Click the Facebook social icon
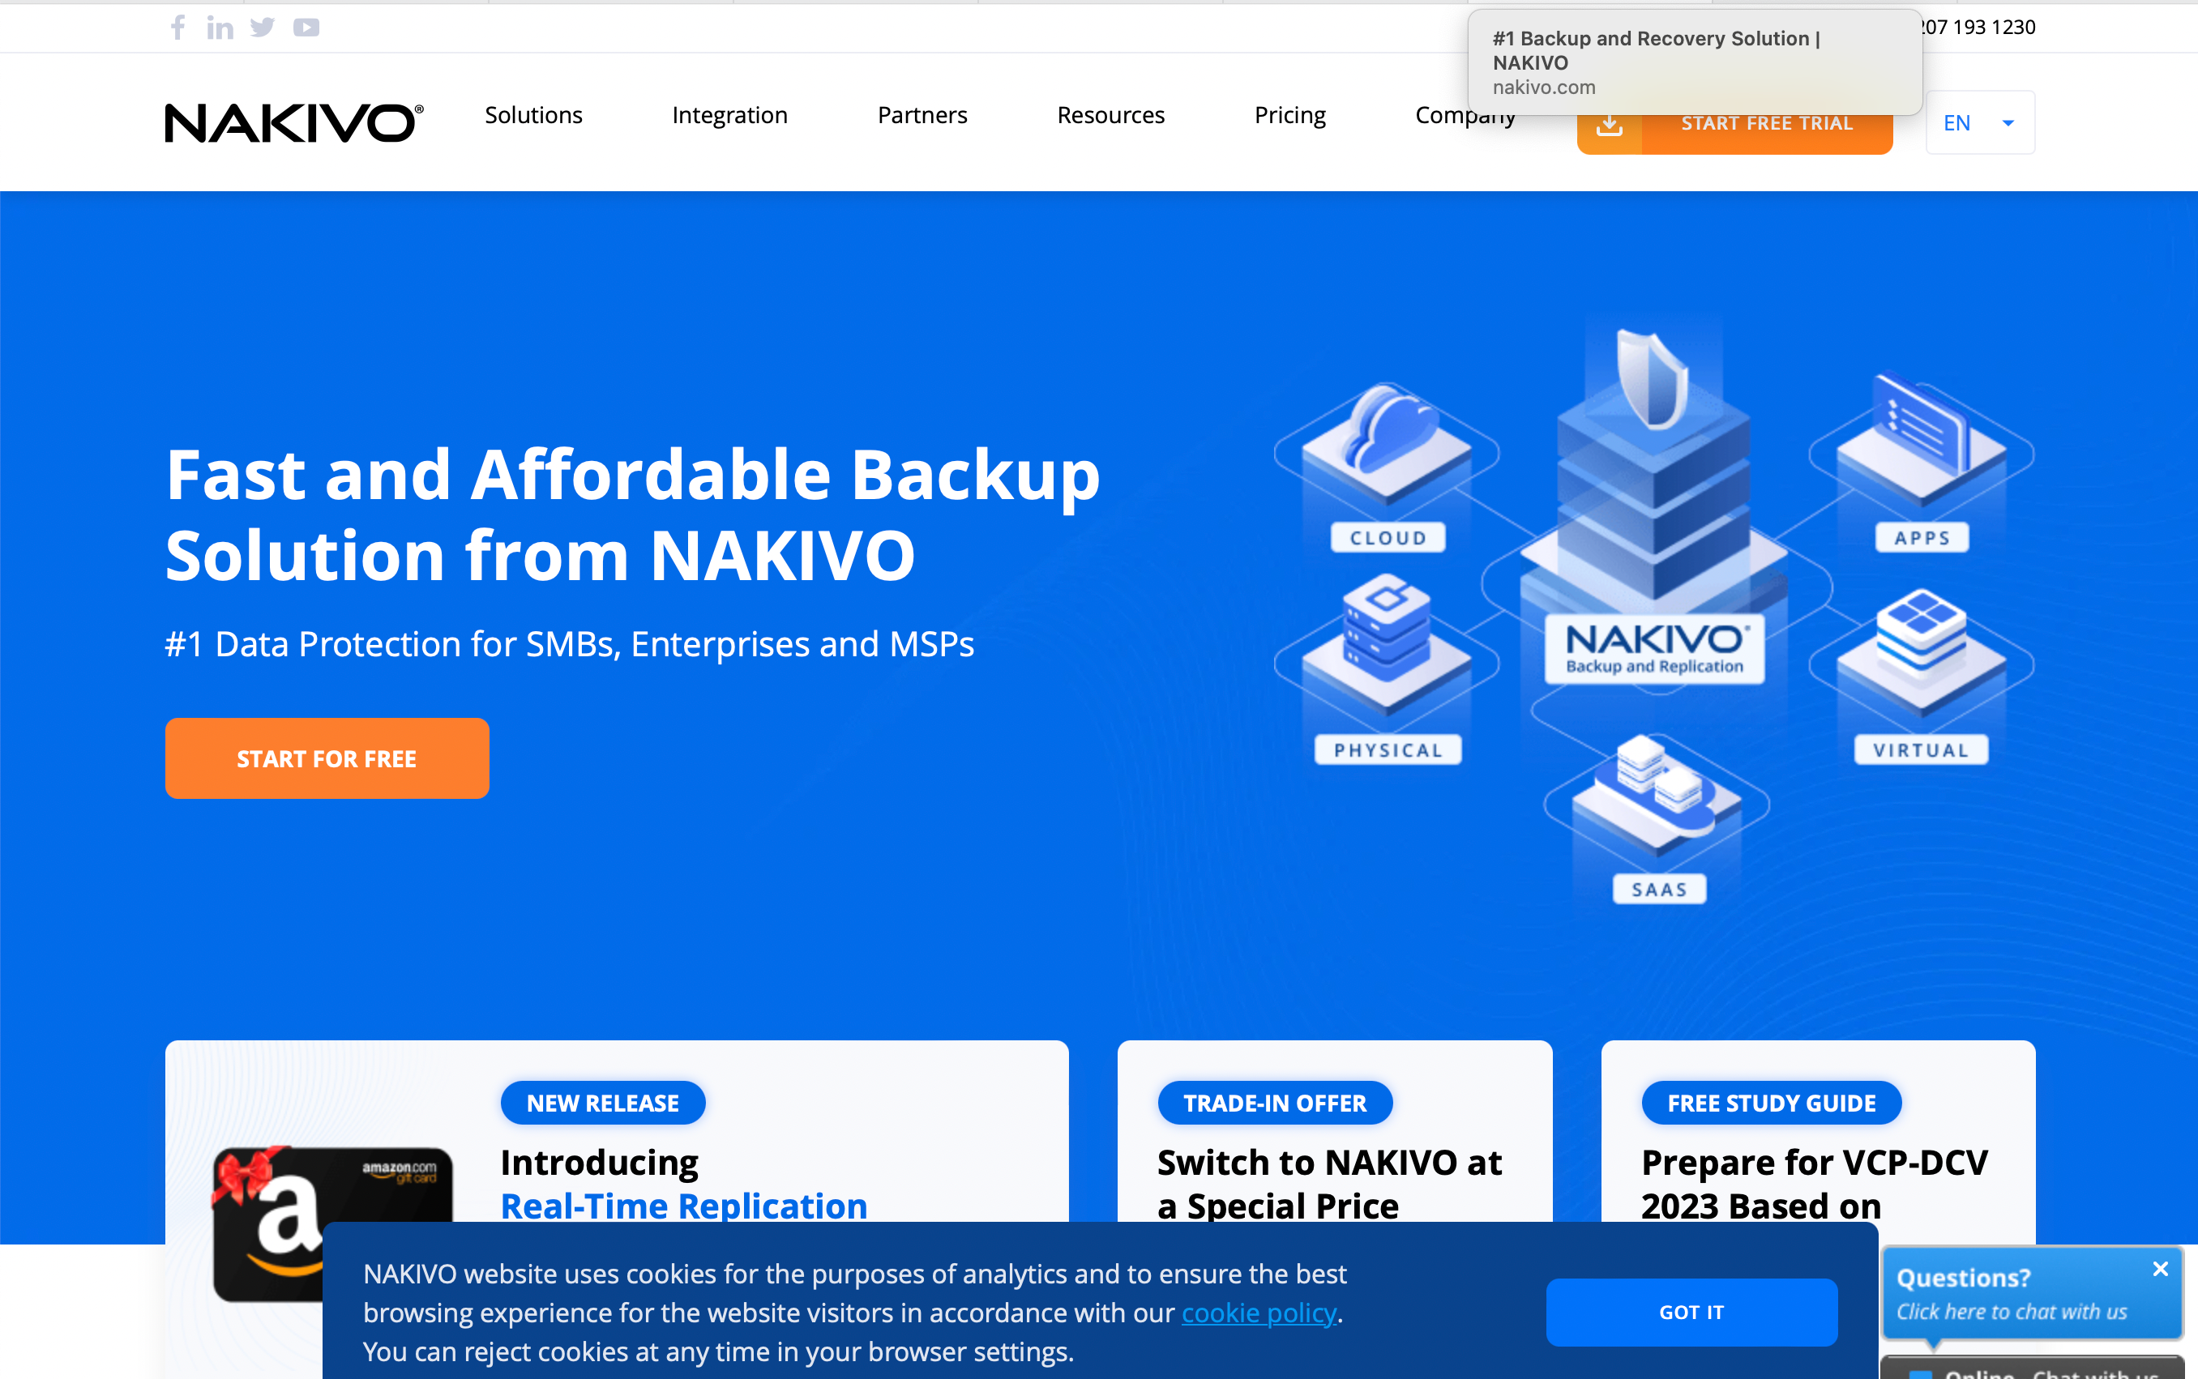 click(177, 27)
